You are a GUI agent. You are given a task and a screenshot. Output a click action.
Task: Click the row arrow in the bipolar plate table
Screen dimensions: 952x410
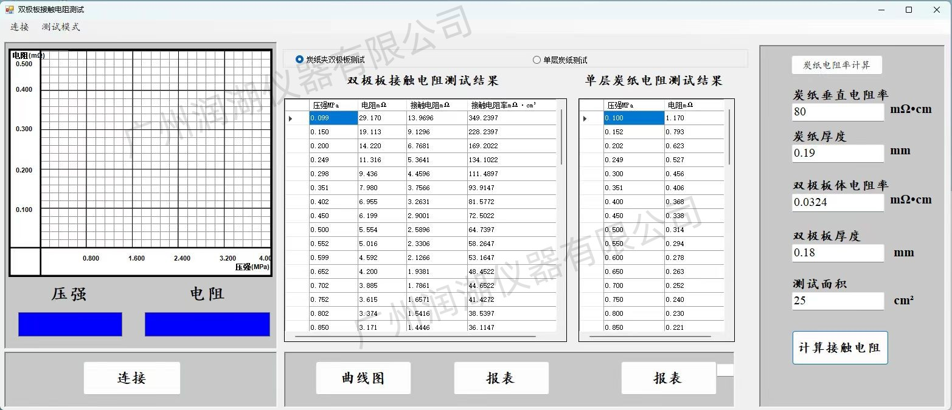[x=290, y=118]
